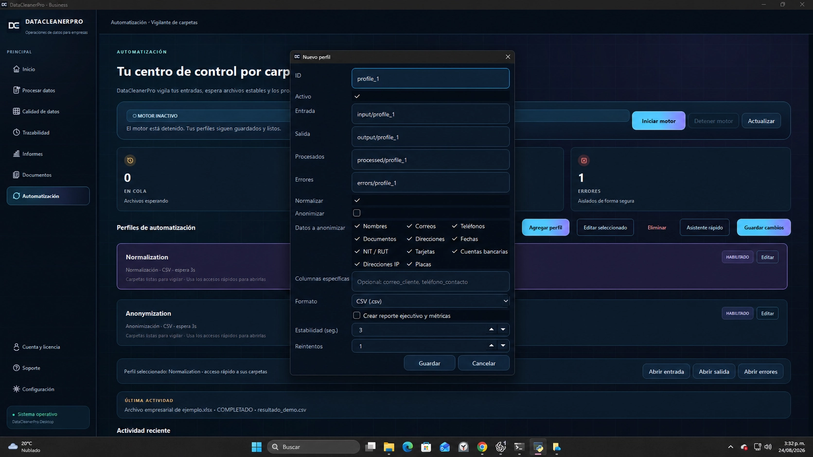813x457 pixels.
Task: Click the Inicio home icon in sidebar
Action: [x=17, y=69]
